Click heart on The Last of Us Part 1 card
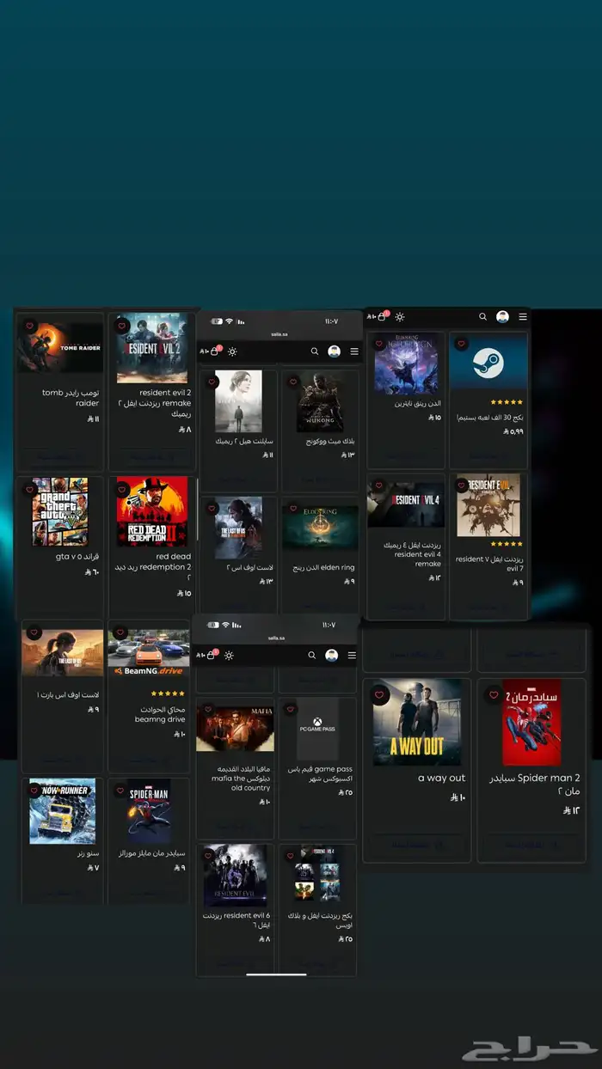 tap(34, 633)
